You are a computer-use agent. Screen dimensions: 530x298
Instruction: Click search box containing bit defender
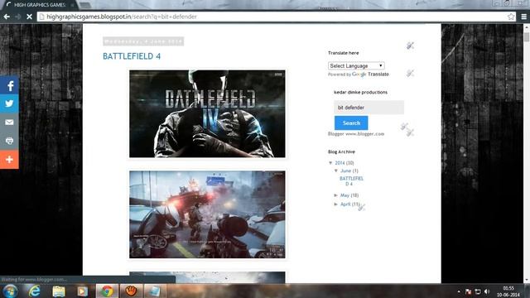tap(369, 108)
